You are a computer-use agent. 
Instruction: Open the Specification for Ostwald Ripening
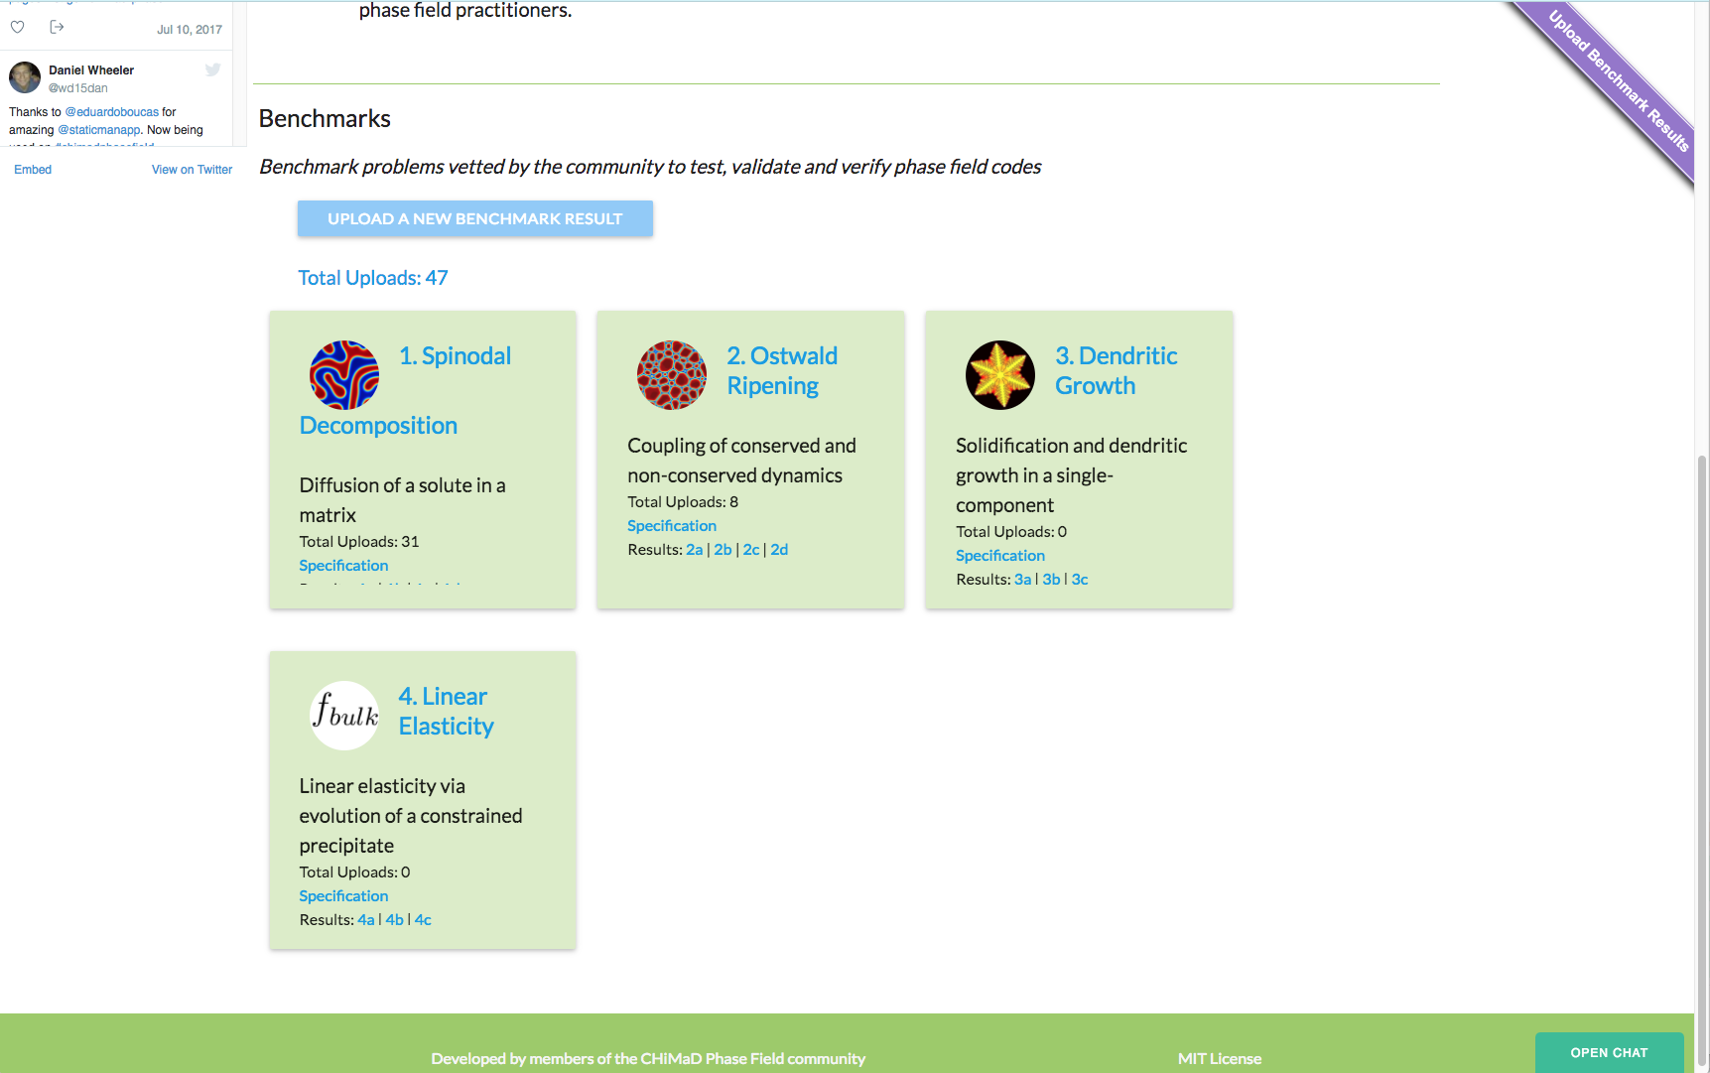671,525
